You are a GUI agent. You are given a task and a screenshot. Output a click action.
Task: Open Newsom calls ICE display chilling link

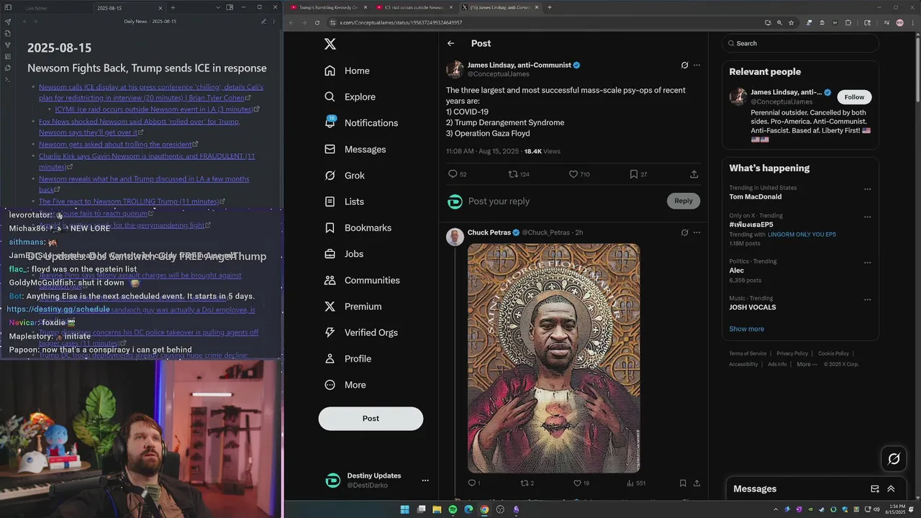pyautogui.click(x=151, y=91)
